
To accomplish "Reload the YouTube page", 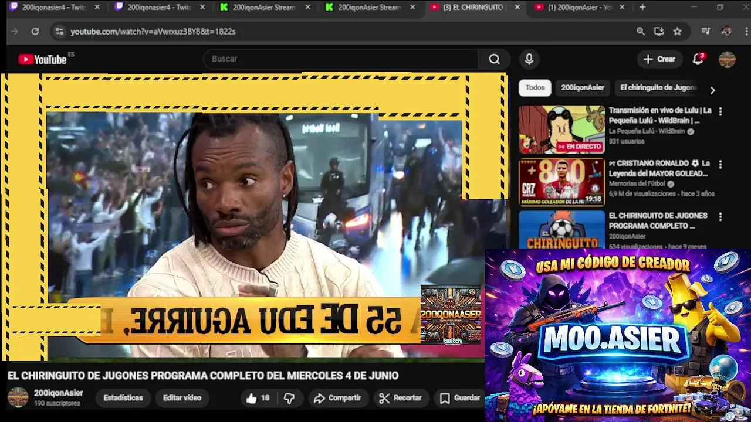I will pyautogui.click(x=35, y=32).
